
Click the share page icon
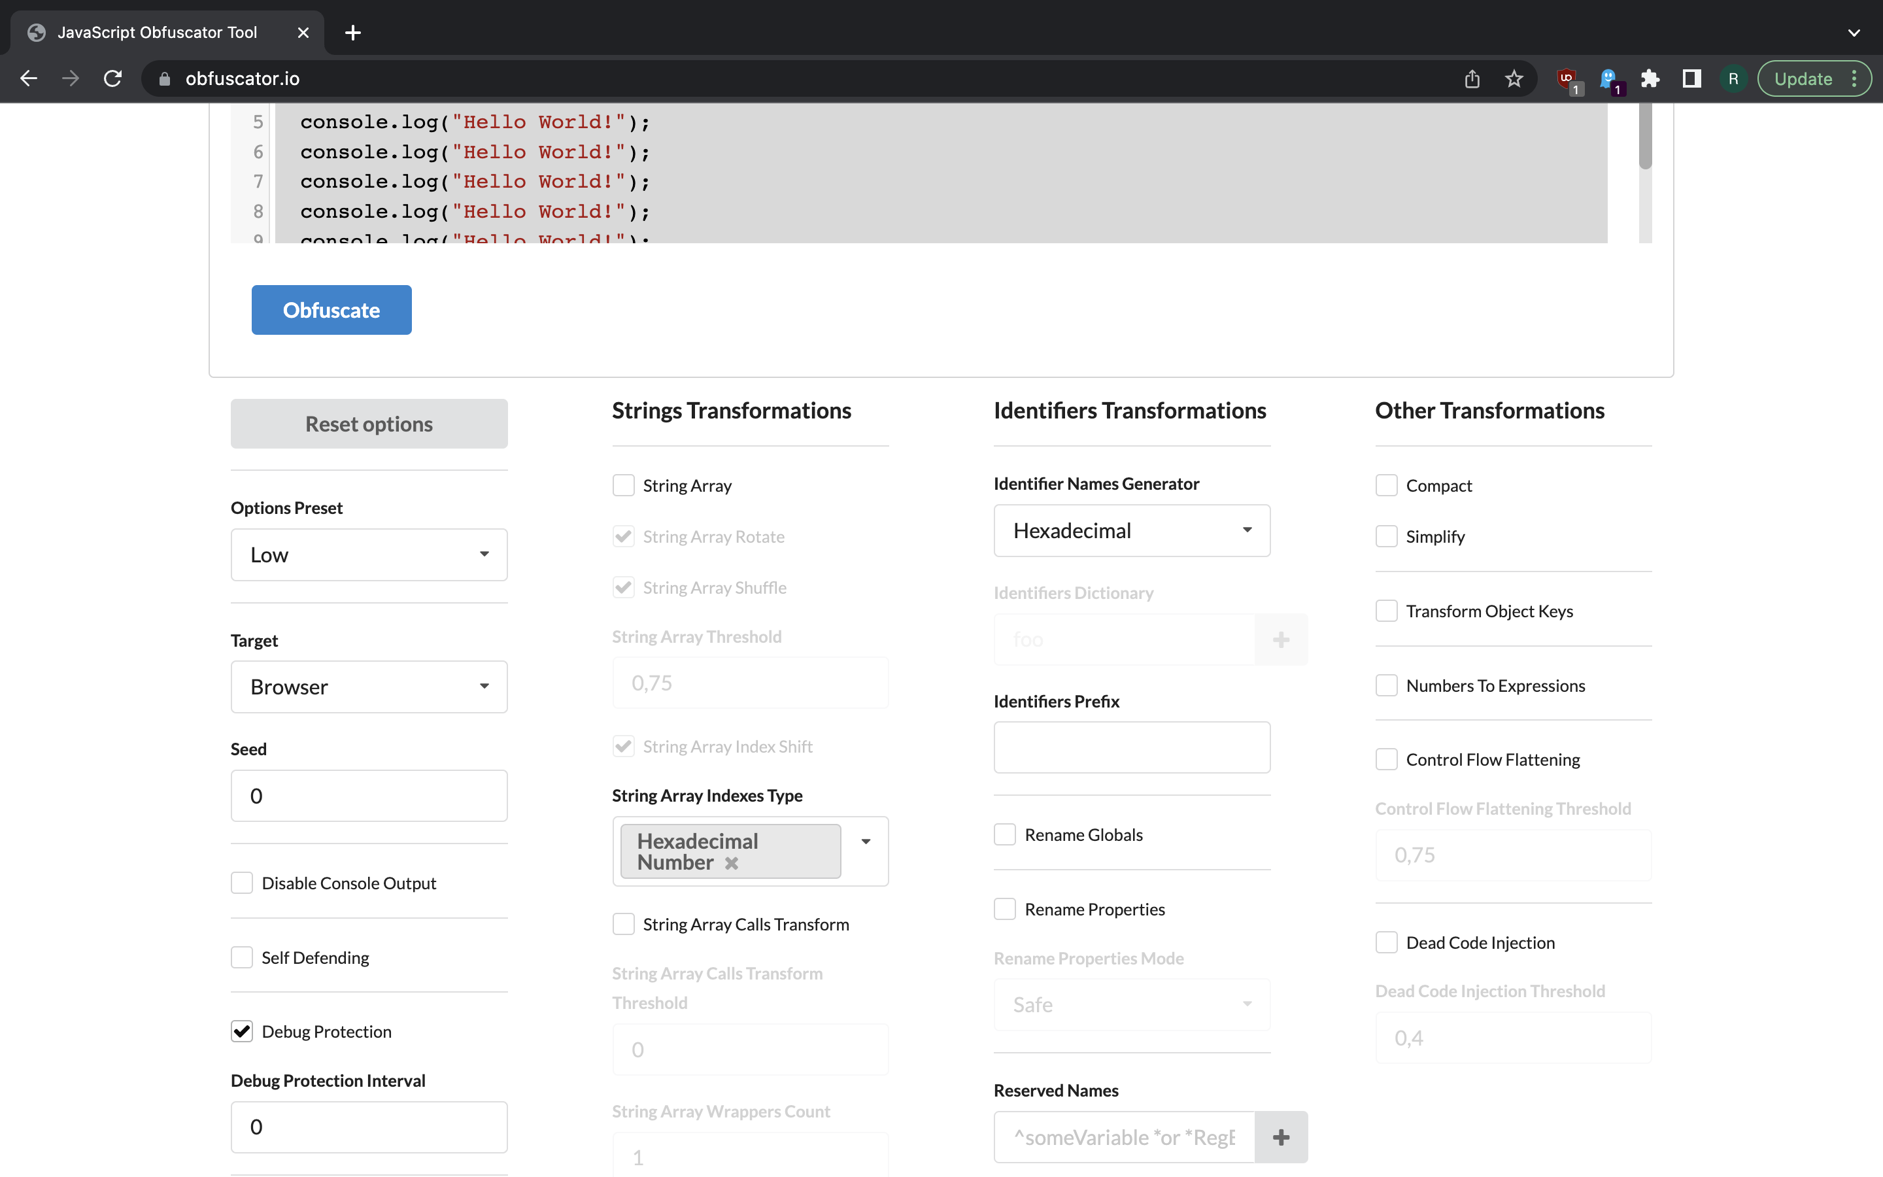tap(1471, 78)
